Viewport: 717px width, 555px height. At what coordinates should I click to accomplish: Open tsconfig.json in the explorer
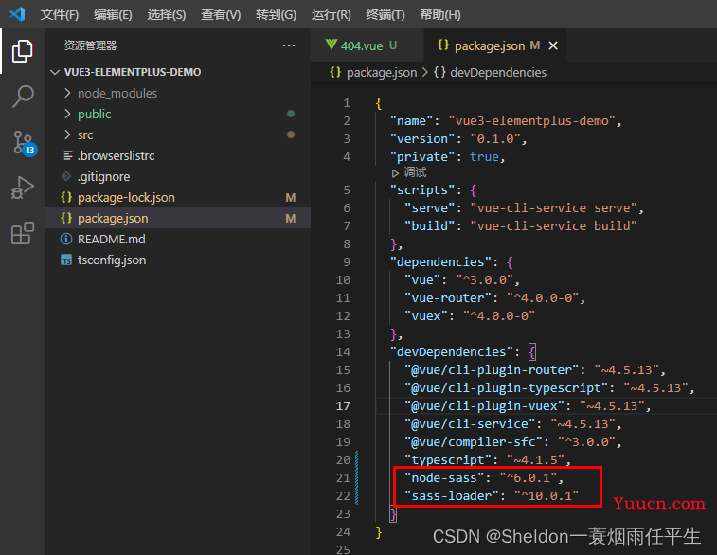178,260
